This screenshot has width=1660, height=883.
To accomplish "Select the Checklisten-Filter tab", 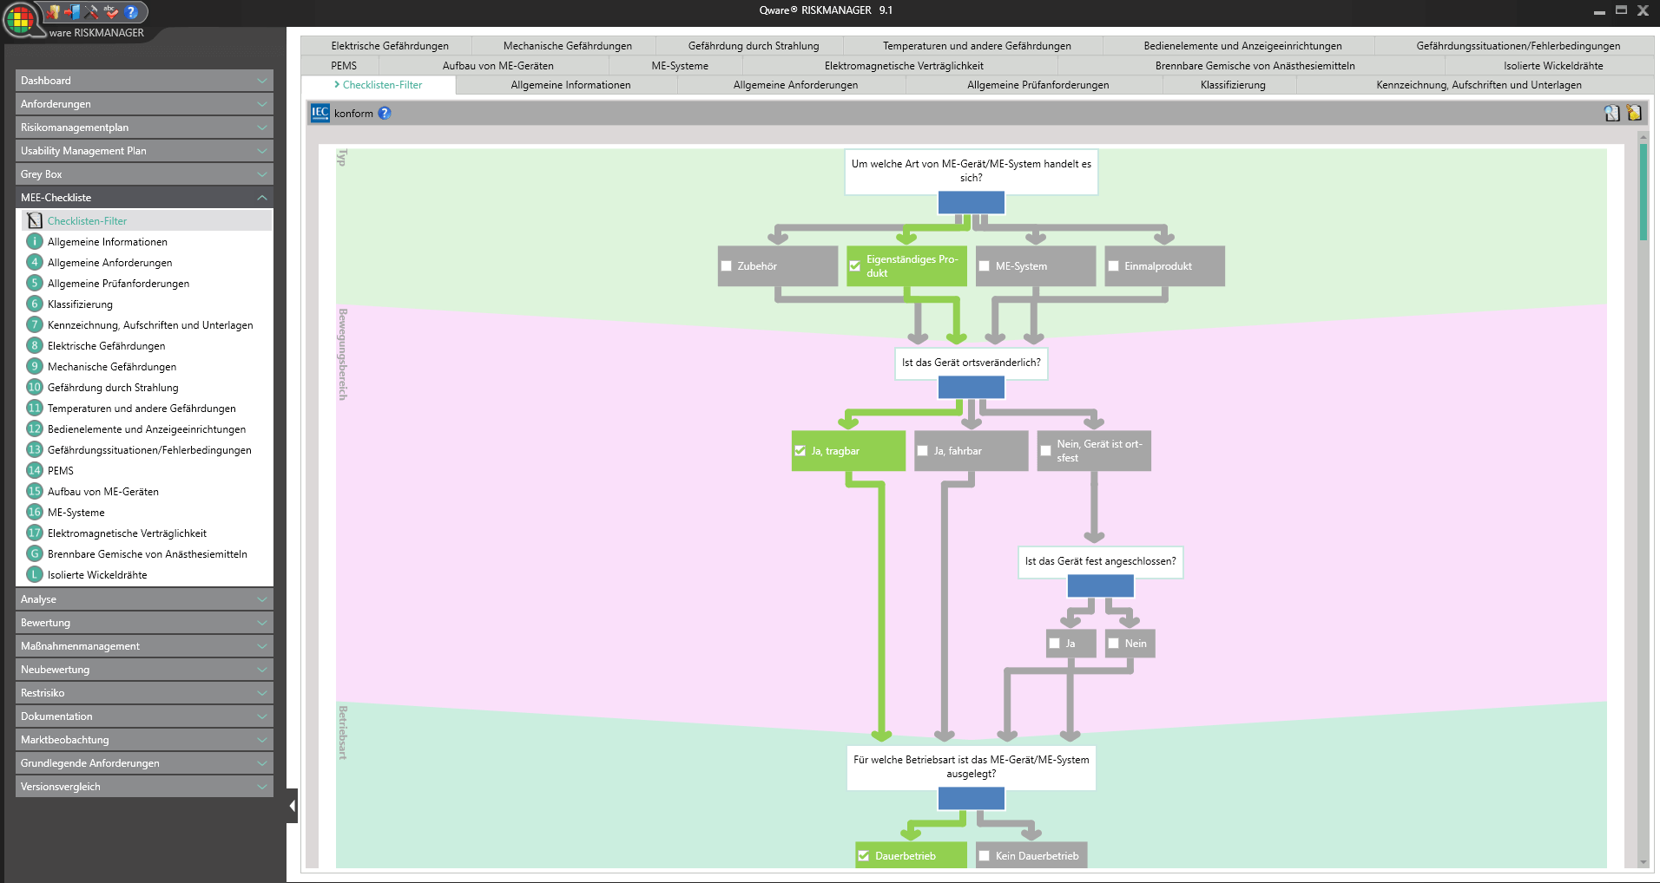I will [x=379, y=85].
